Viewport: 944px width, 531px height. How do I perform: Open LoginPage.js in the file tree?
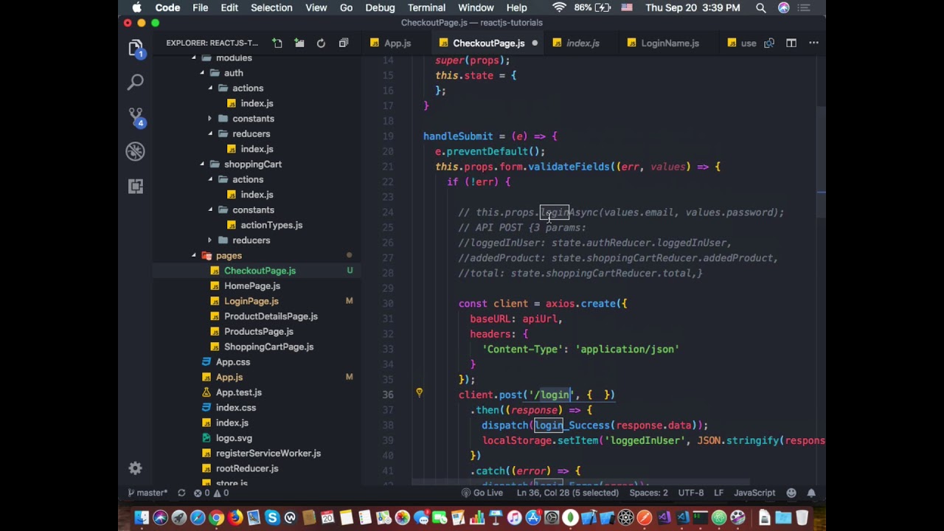coord(251,301)
